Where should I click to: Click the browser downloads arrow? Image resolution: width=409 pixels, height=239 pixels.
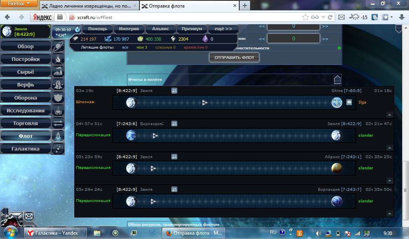click(402, 17)
